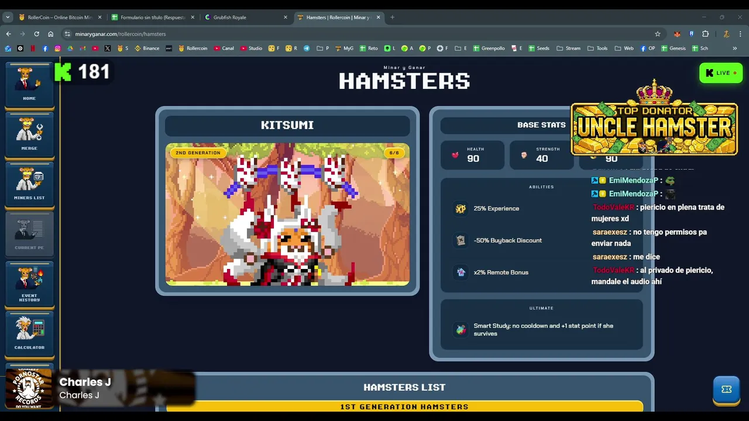Open the OP Facebook bookmark

647,49
